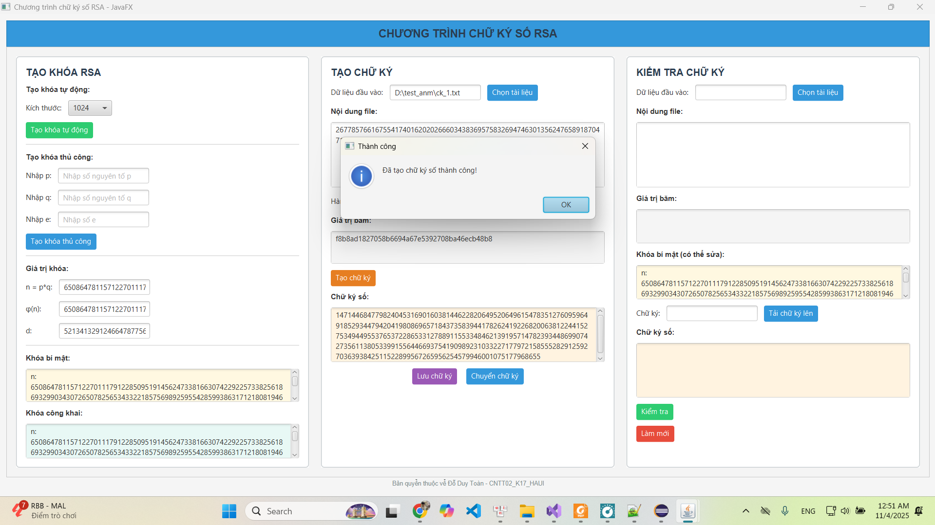The height and width of the screenshot is (525, 935).
Task: Close the Thành công dialog with X
Action: pos(585,146)
